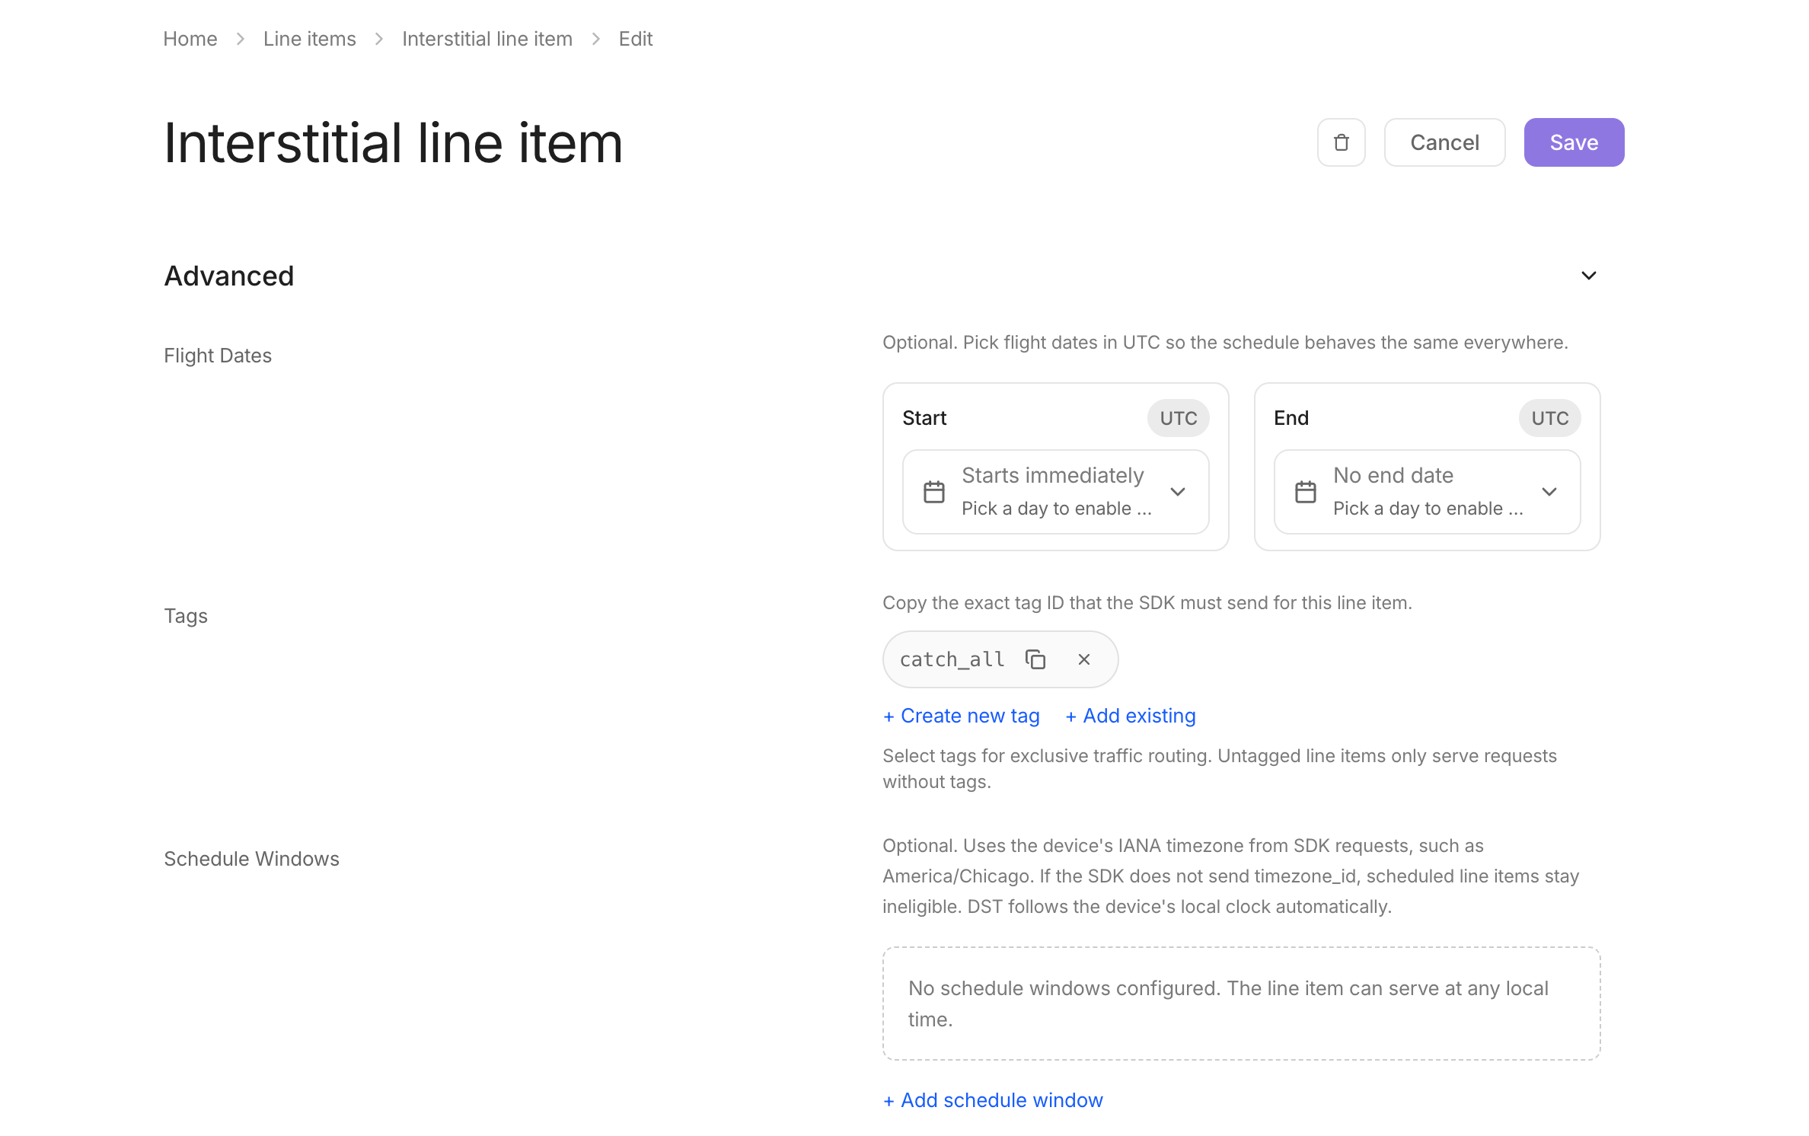Add an existing tag
This screenshot has width=1809, height=1136.
[1131, 716]
